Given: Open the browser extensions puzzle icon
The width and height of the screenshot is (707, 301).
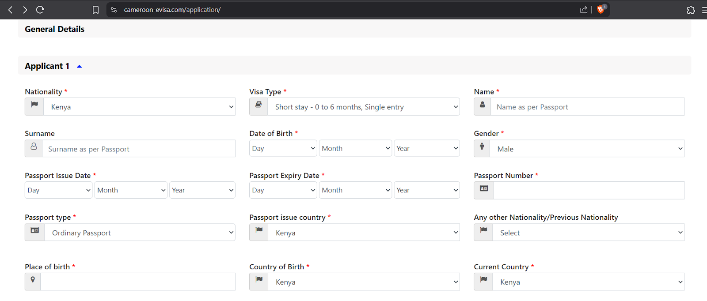Looking at the screenshot, I should click(x=691, y=10).
